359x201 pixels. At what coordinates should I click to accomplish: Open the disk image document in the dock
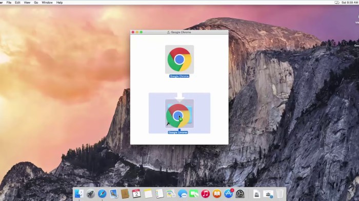[256, 194]
